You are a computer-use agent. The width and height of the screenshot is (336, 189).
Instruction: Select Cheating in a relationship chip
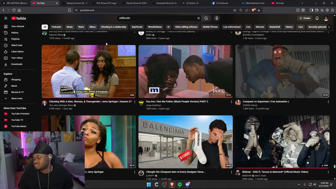pyautogui.click(x=114, y=27)
